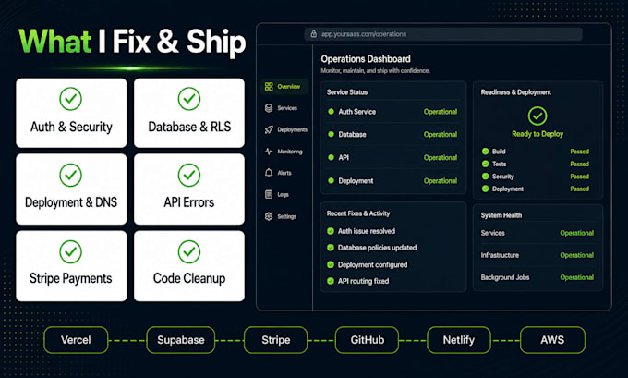This screenshot has width=628, height=378.
Task: Click the Ready to Deploy label
Action: click(x=537, y=134)
